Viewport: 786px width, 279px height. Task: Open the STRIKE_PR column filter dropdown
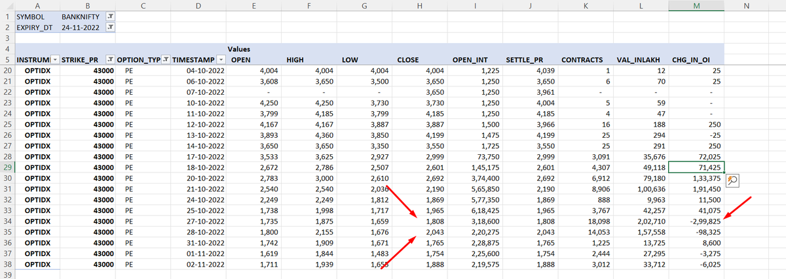pos(110,59)
